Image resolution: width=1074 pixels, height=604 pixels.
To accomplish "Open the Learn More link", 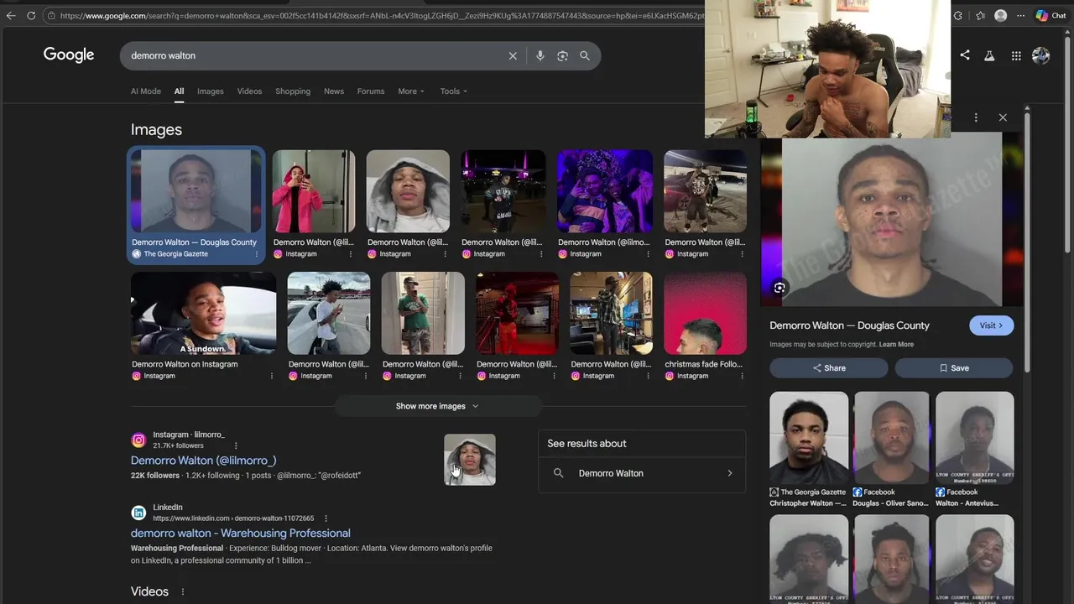I will tap(896, 345).
